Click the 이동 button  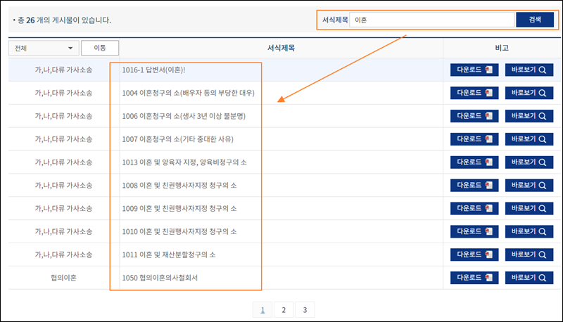pyautogui.click(x=100, y=48)
